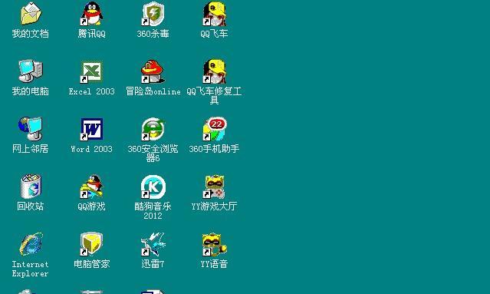The image size is (490, 294).
Task: Open the 酷狗音乐 2012 shortcut icon
Action: [153, 187]
